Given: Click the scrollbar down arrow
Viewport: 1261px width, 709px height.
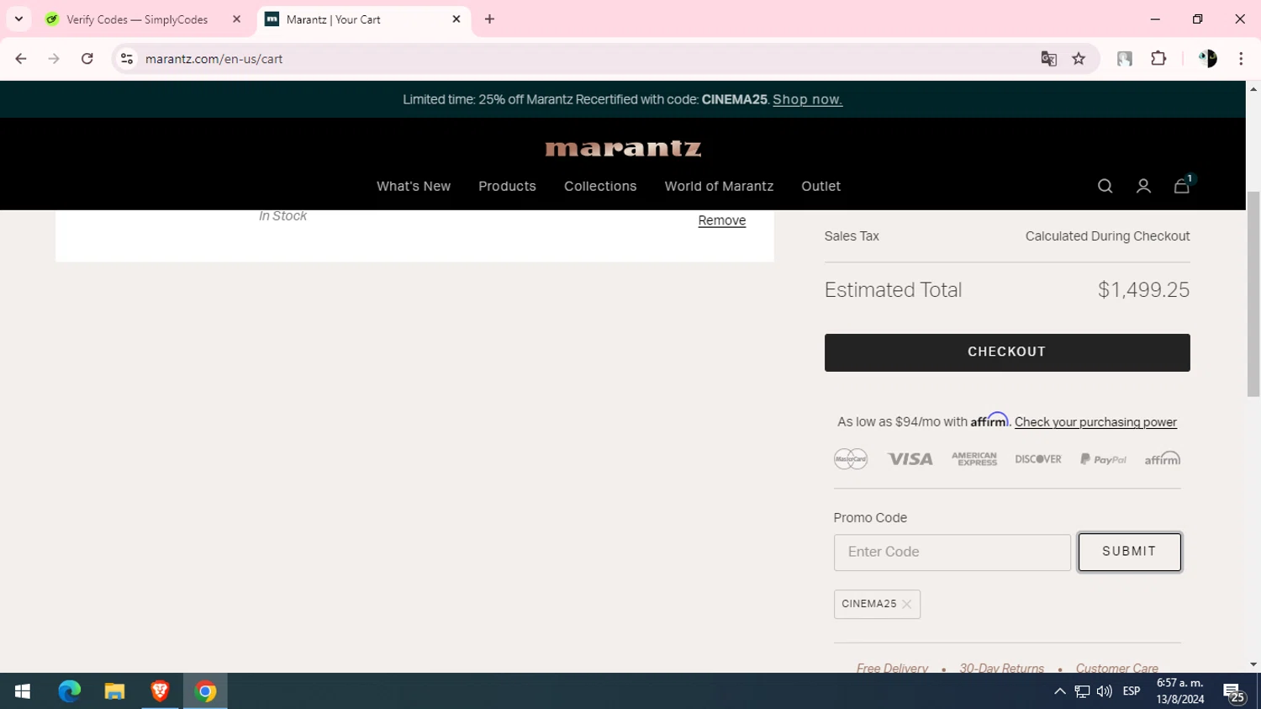Looking at the screenshot, I should click(x=1253, y=664).
